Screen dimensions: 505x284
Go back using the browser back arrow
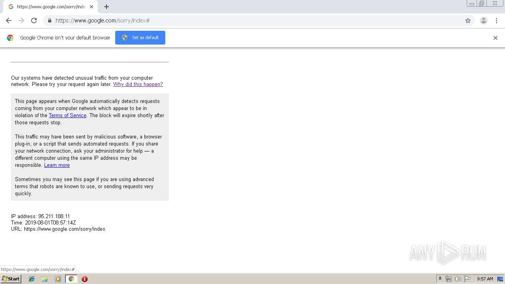click(x=9, y=21)
